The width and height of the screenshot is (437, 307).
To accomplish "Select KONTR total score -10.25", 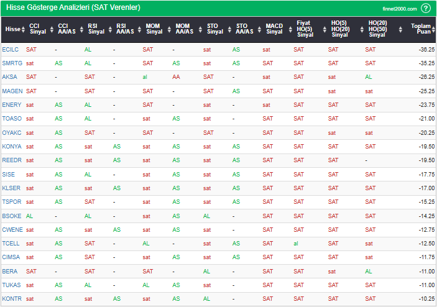I will [426, 299].
